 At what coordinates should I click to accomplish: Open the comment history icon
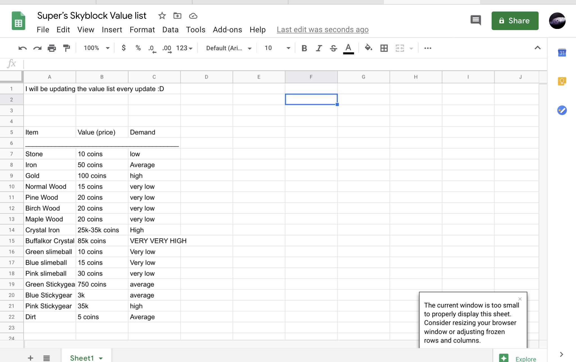tap(476, 21)
